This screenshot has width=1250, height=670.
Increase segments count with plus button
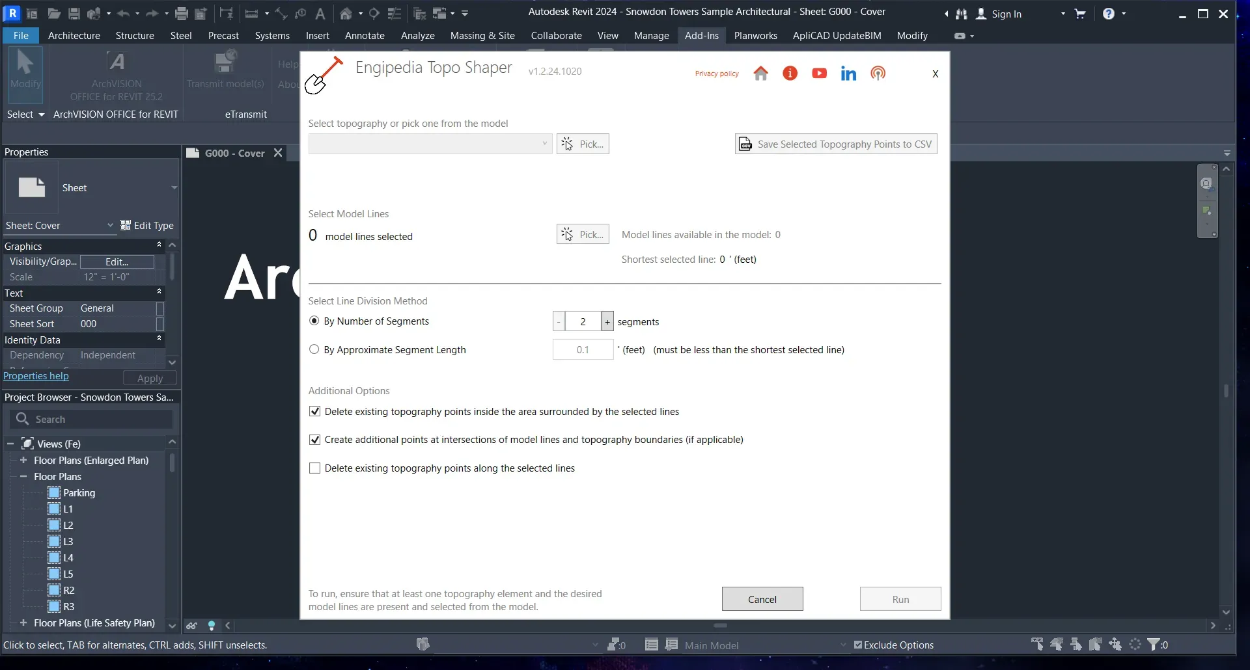tap(607, 321)
